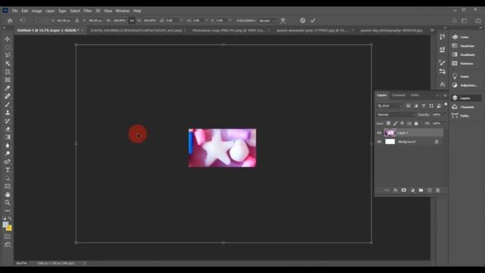The width and height of the screenshot is (485, 273).
Task: Open the Window menu
Action: (x=123, y=11)
